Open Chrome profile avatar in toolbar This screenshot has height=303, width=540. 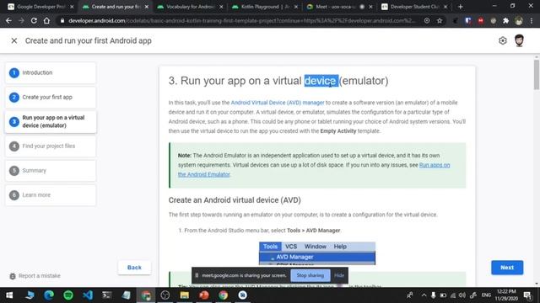click(519, 20)
